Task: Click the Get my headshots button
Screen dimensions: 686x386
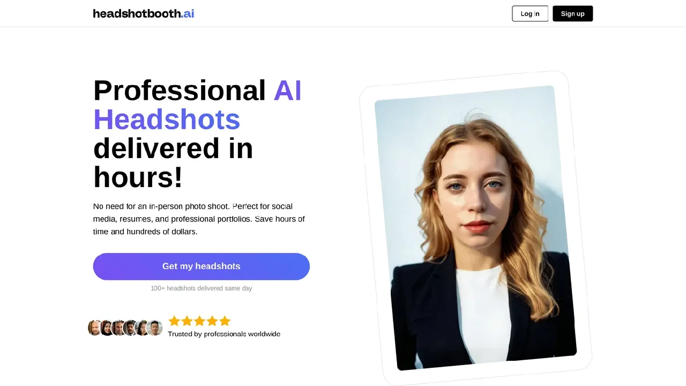Action: 202,266
